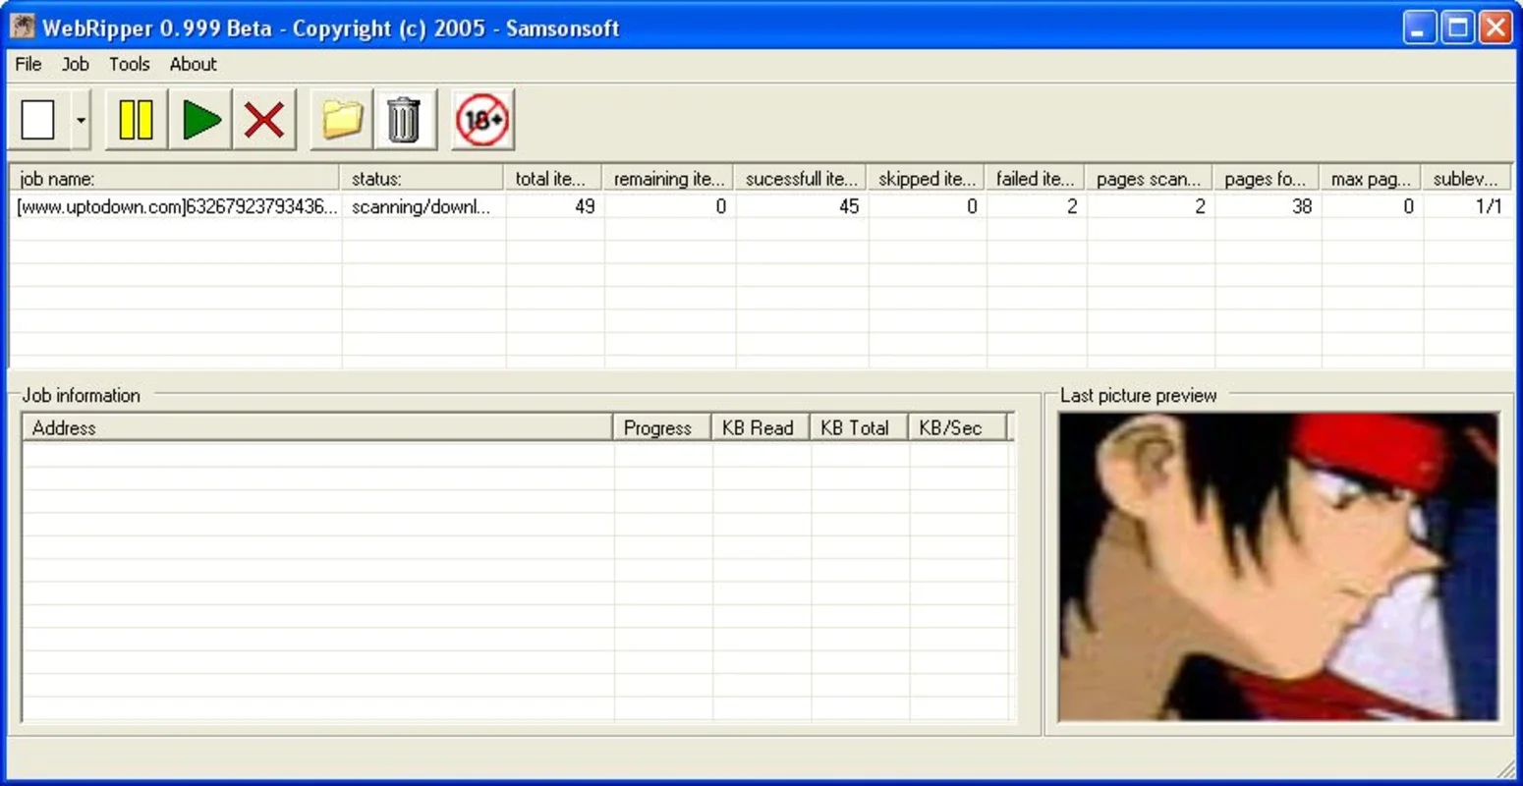Click the sucessfull items column header
Viewport: 1523px width, 786px height.
coord(800,178)
